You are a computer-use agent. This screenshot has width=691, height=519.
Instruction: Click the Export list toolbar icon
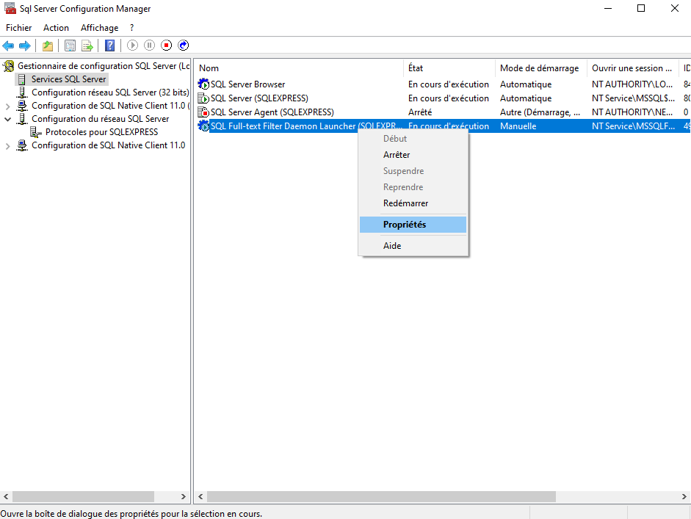87,46
